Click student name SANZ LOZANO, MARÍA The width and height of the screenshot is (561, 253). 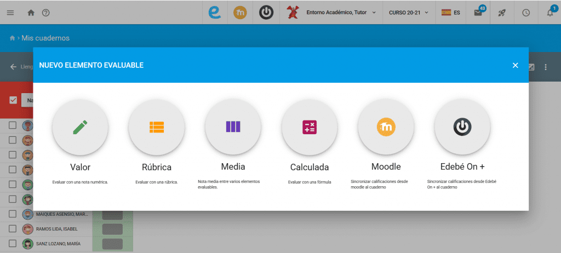coord(58,244)
